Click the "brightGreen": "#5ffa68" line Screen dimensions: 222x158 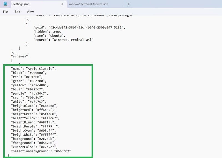click(x=34, y=114)
